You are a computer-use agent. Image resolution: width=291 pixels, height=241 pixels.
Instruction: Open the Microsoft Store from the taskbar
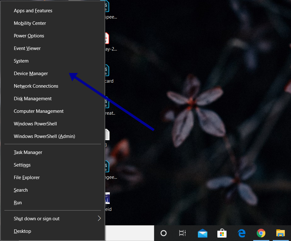tap(222, 233)
